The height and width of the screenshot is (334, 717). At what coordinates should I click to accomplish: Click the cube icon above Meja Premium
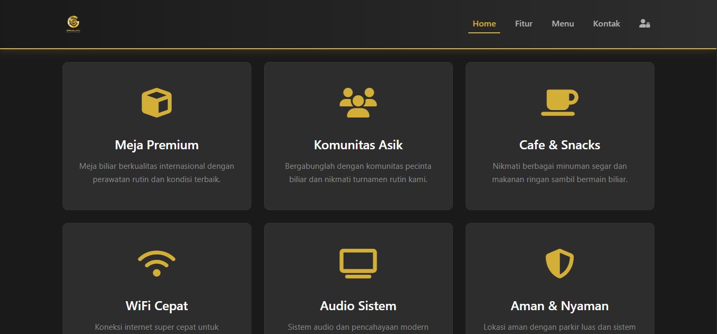click(156, 102)
